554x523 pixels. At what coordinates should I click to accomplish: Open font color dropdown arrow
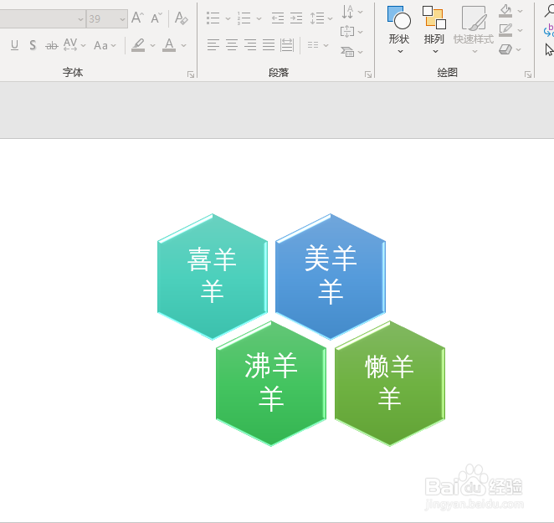(184, 45)
